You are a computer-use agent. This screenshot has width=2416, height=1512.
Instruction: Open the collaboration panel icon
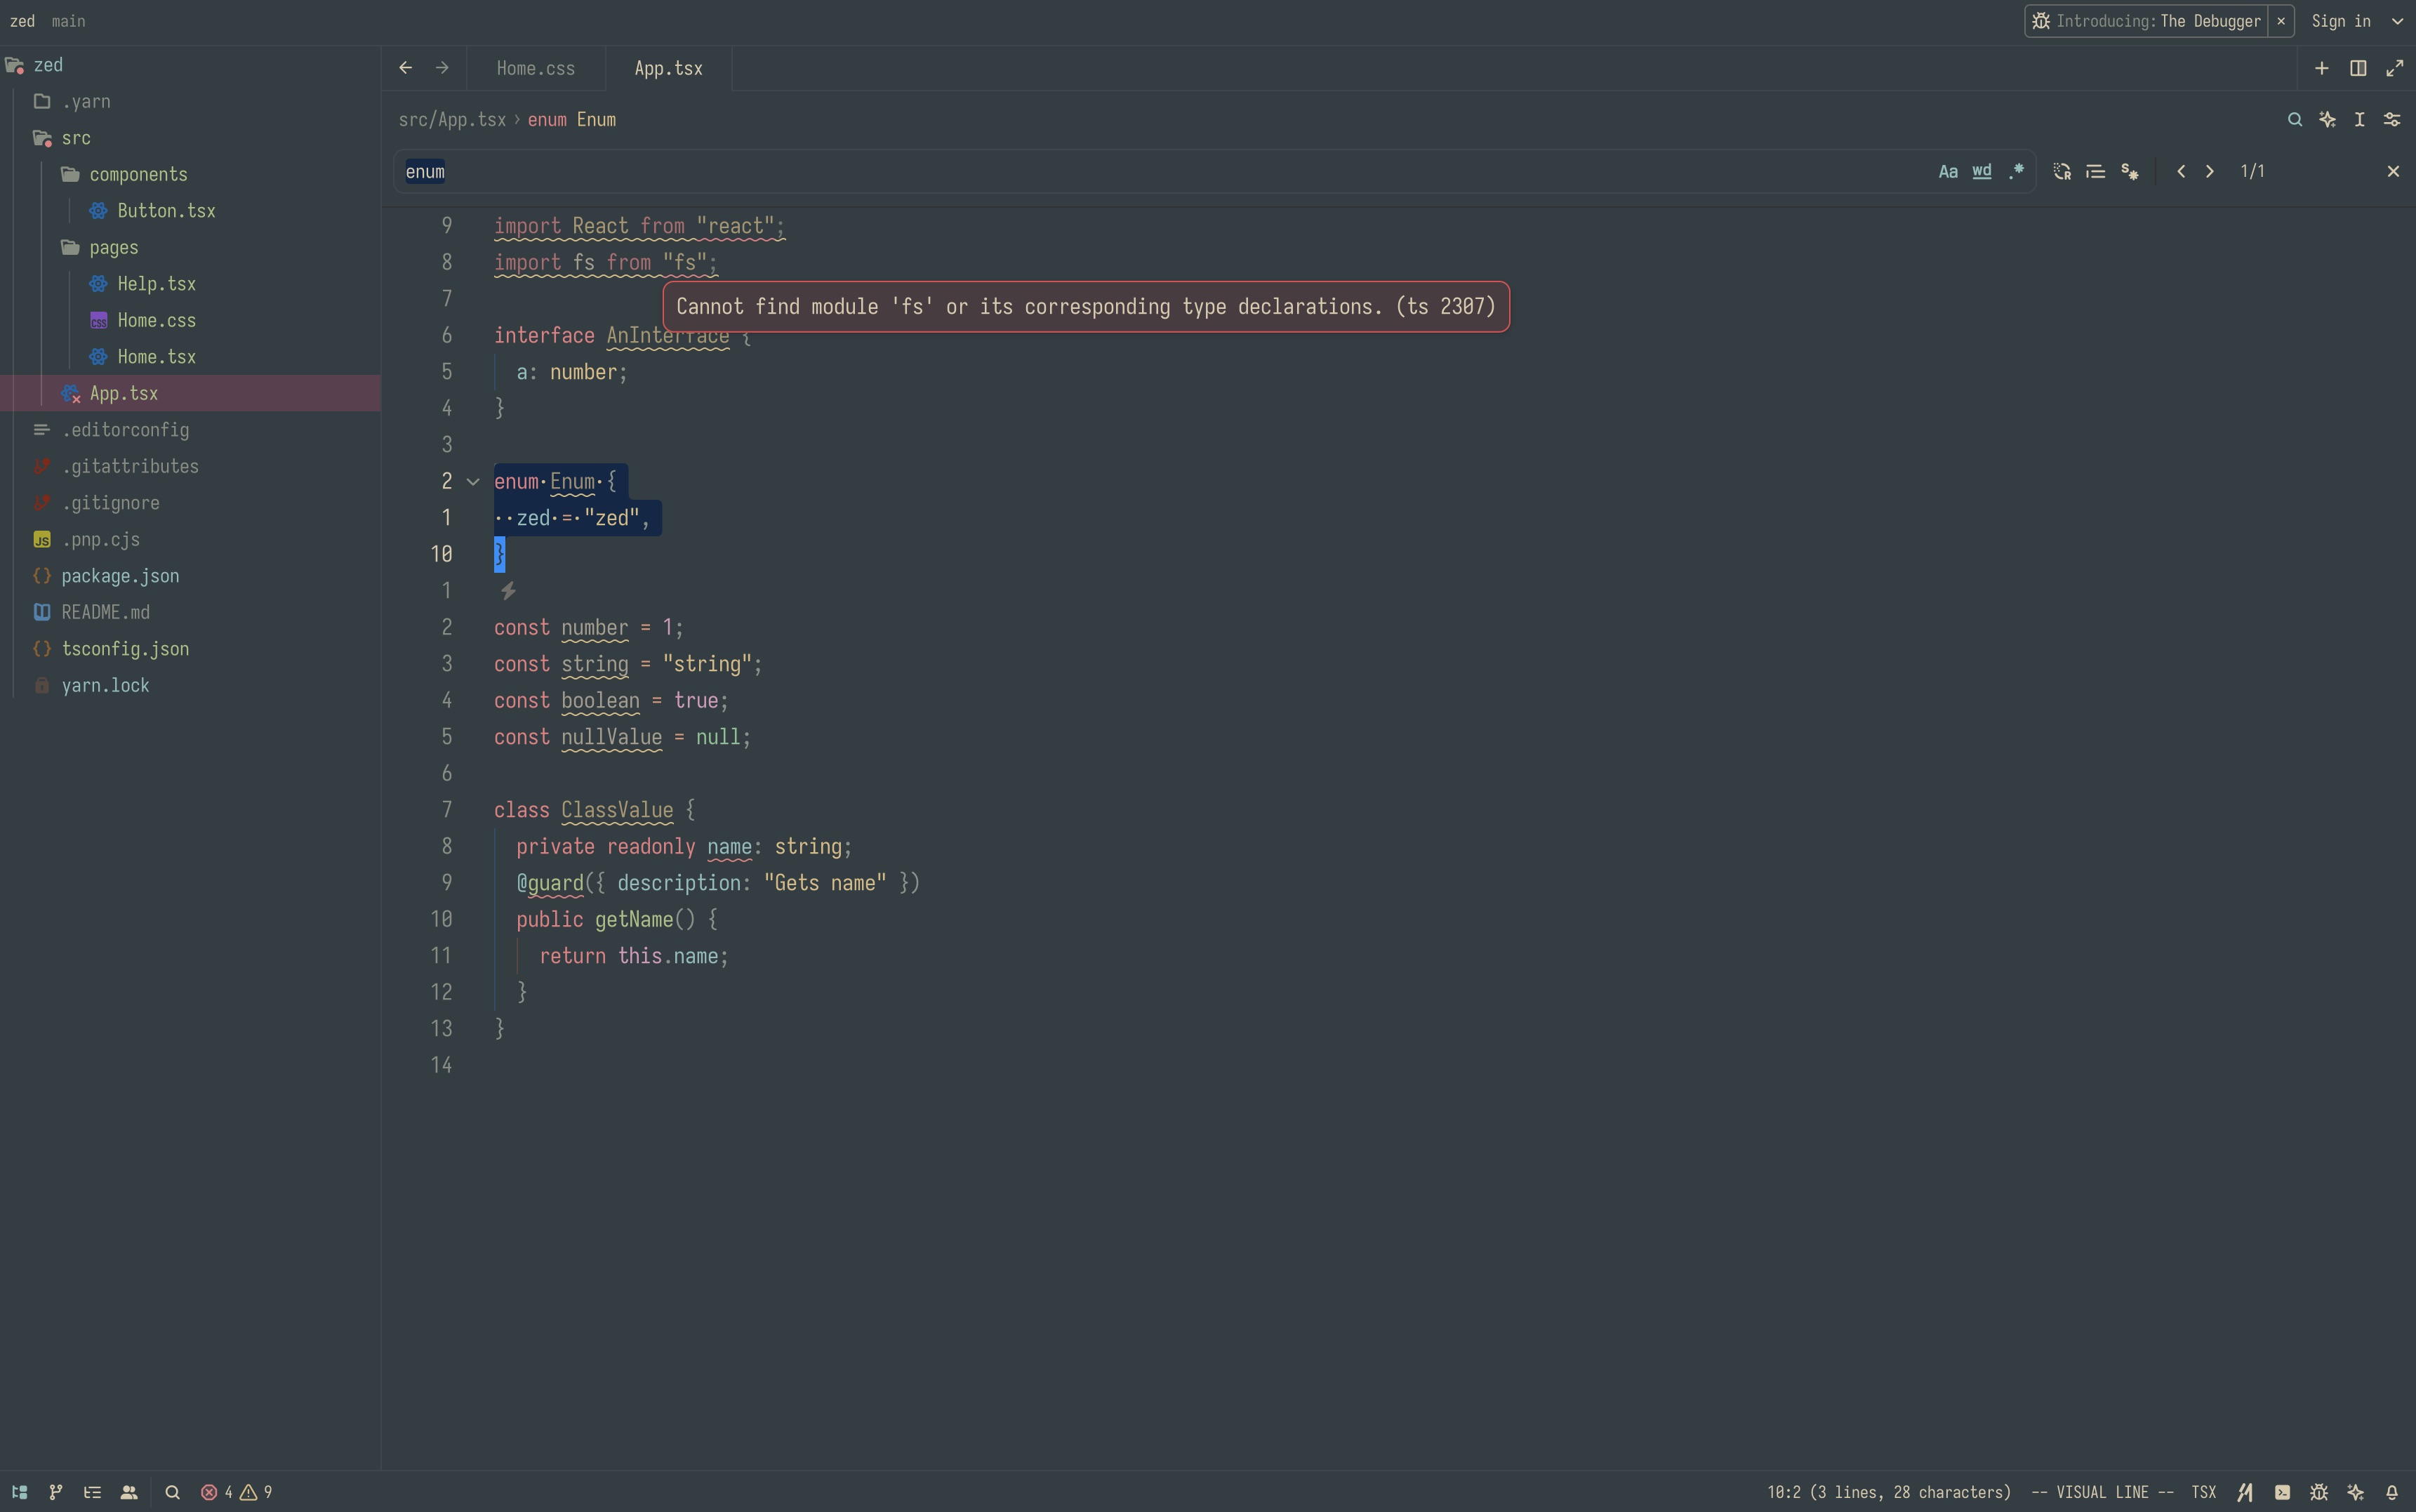tap(129, 1492)
